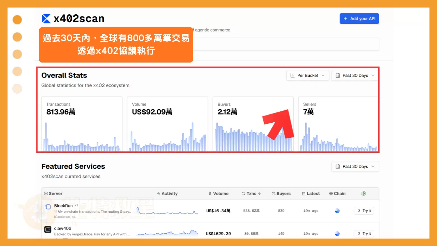Select the Buyers stat card

click(253, 124)
